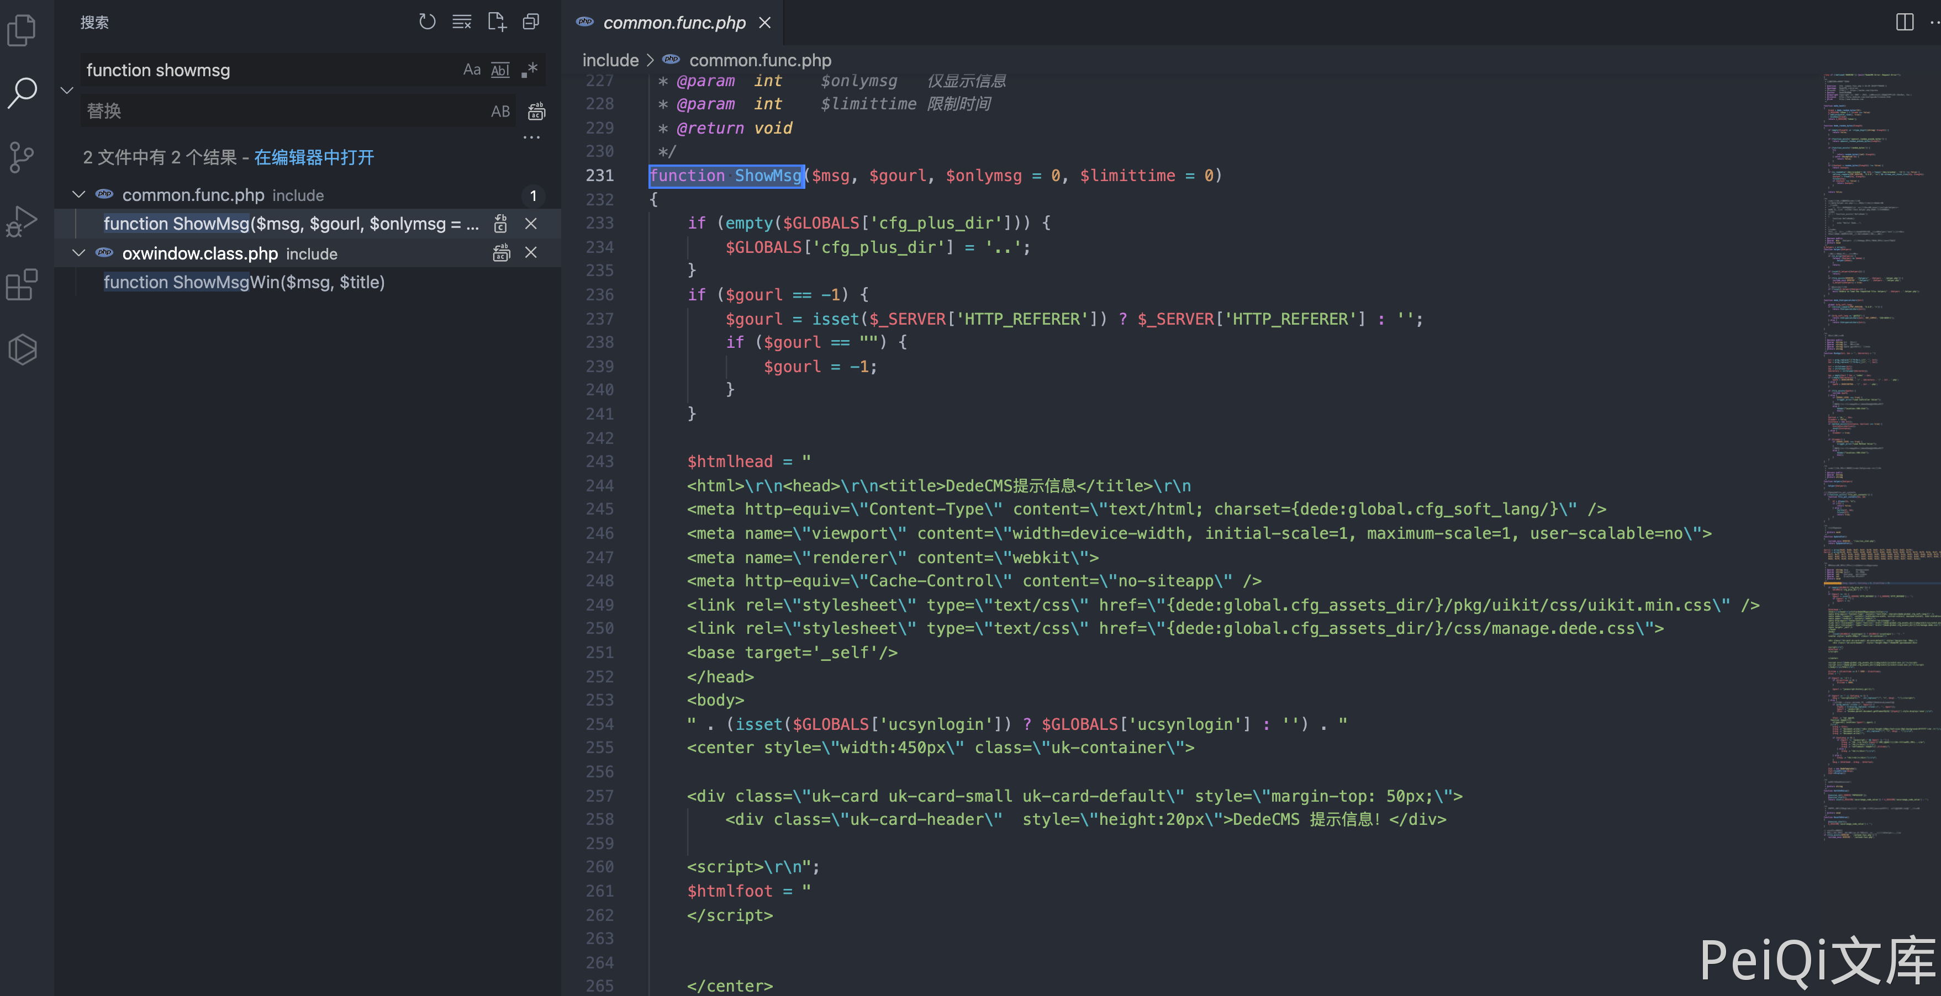Click Replace All icon beside replace field

coord(536,112)
